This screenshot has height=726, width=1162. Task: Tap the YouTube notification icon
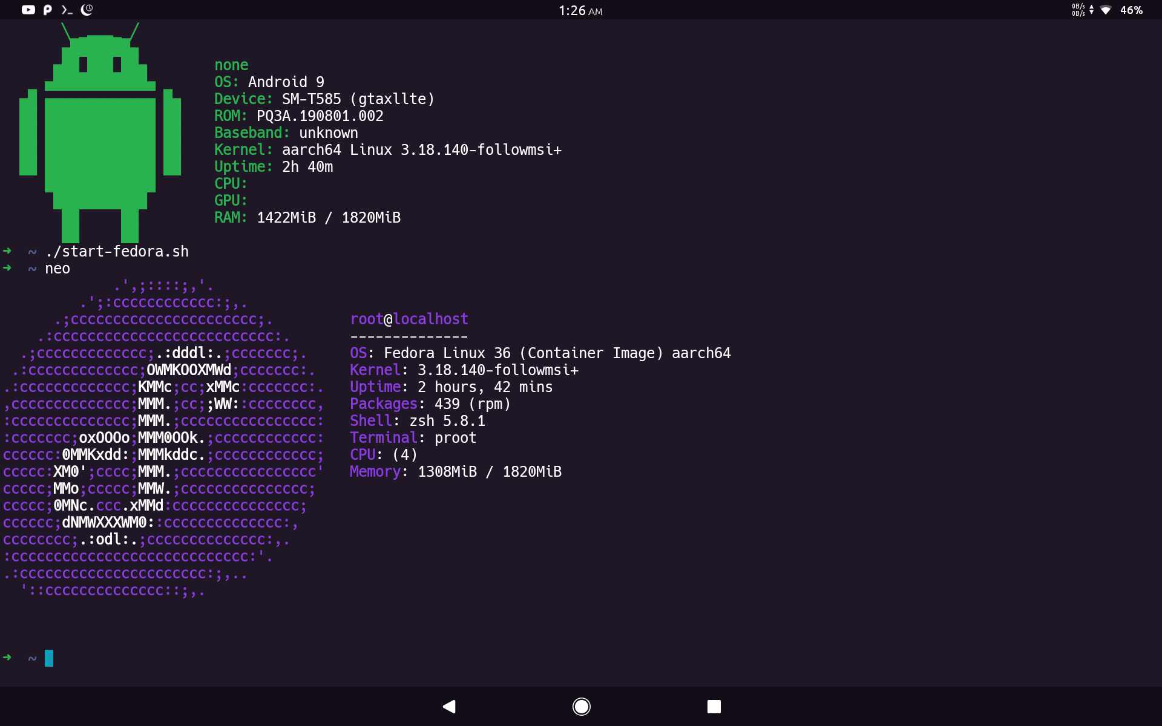(28, 10)
